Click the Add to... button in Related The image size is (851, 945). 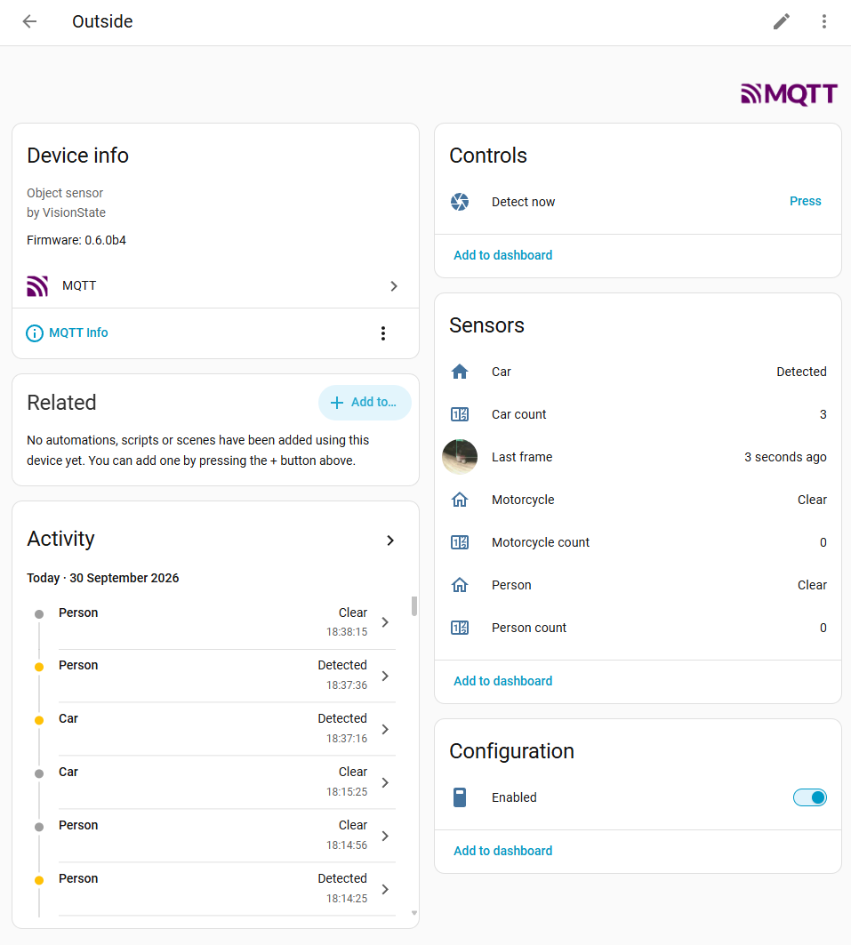pyautogui.click(x=365, y=403)
